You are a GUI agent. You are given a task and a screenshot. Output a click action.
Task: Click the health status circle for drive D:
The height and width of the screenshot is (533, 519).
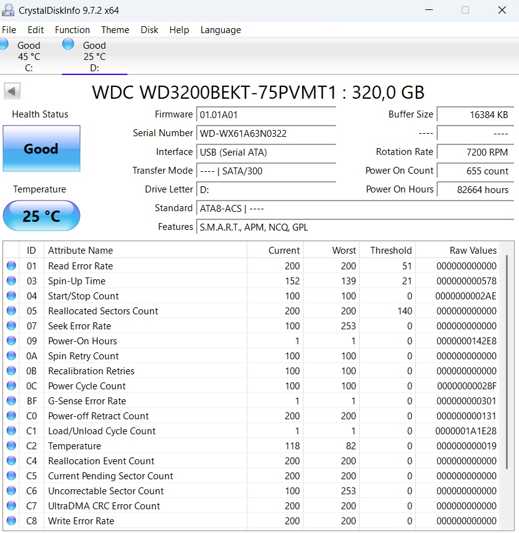[67, 44]
